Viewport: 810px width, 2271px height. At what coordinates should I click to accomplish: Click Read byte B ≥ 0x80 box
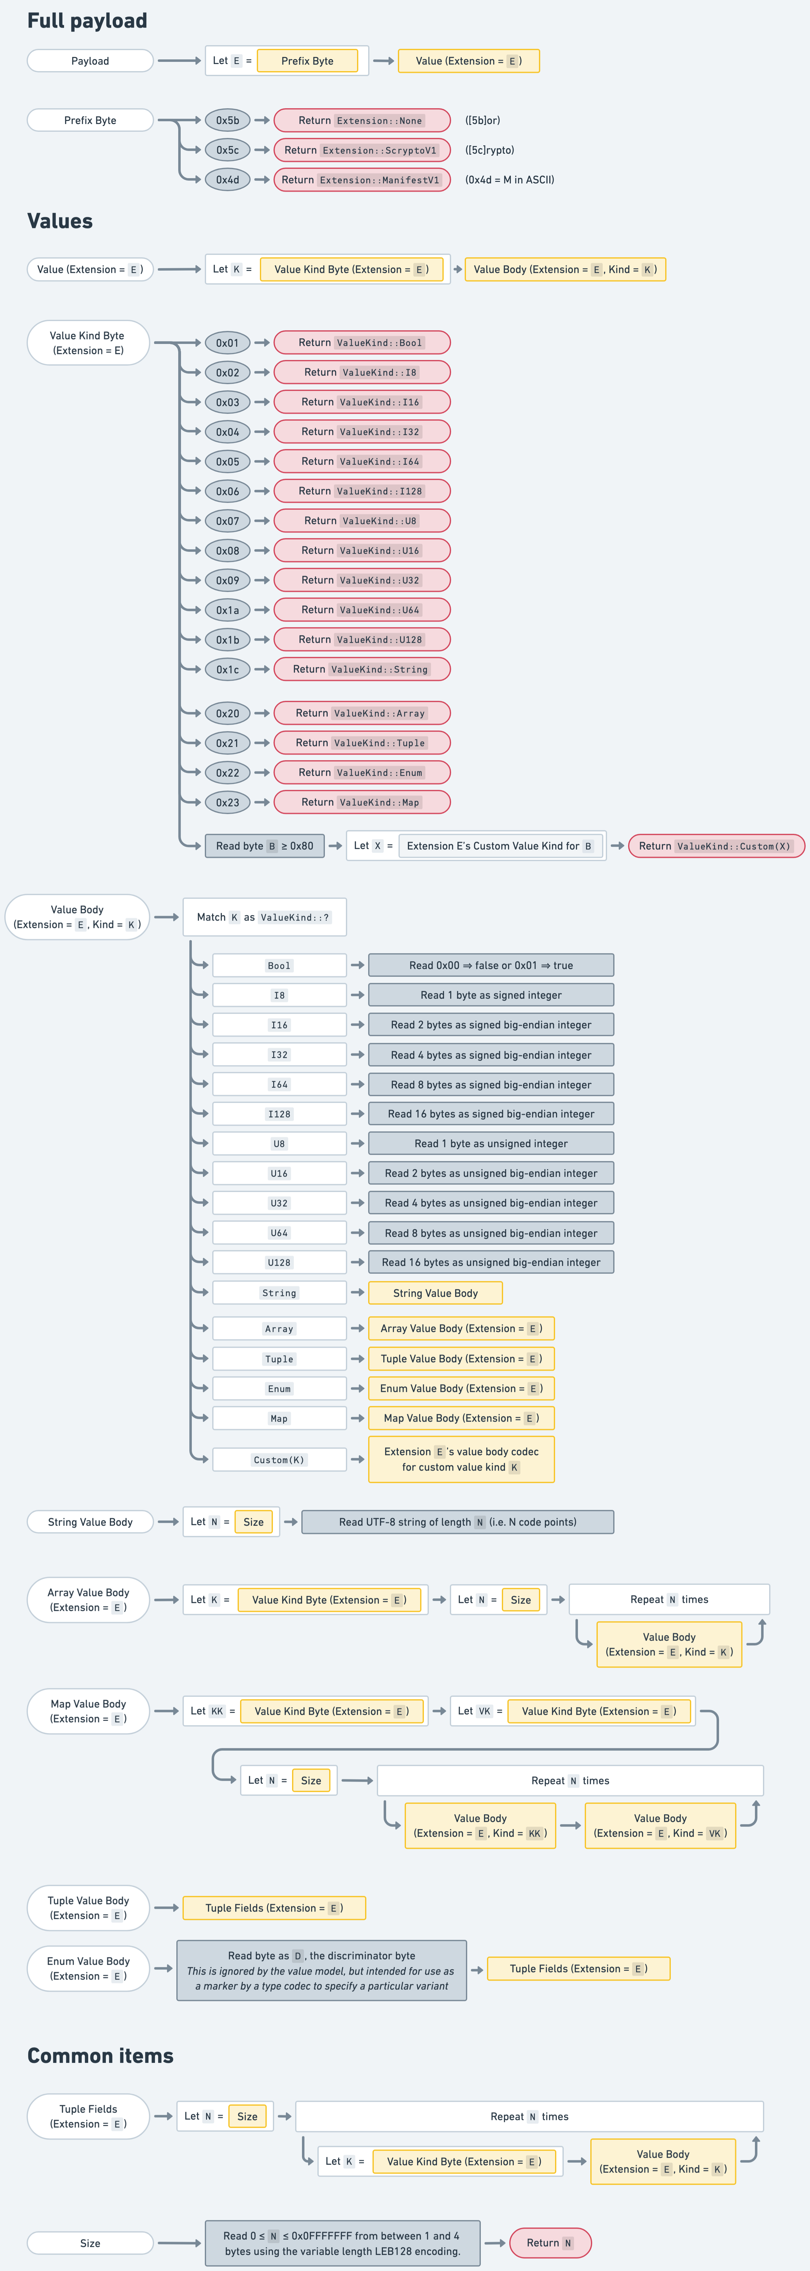[265, 845]
